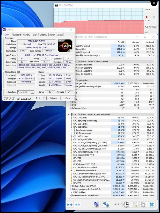The height and width of the screenshot is (213, 160).
Task: Click Reset in the temperature graph window
Action: pyautogui.click(x=154, y=27)
